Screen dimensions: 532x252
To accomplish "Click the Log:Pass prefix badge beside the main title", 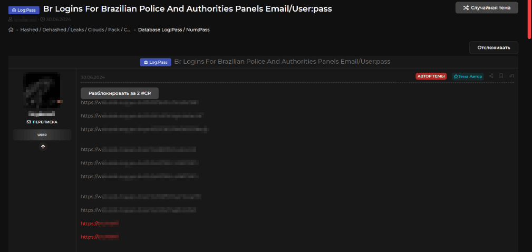I will click(24, 10).
